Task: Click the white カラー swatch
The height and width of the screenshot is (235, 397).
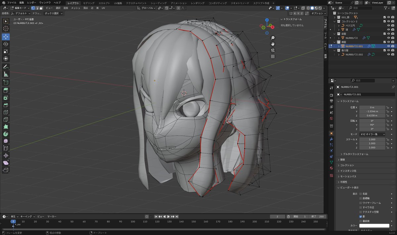Action: coord(374,225)
